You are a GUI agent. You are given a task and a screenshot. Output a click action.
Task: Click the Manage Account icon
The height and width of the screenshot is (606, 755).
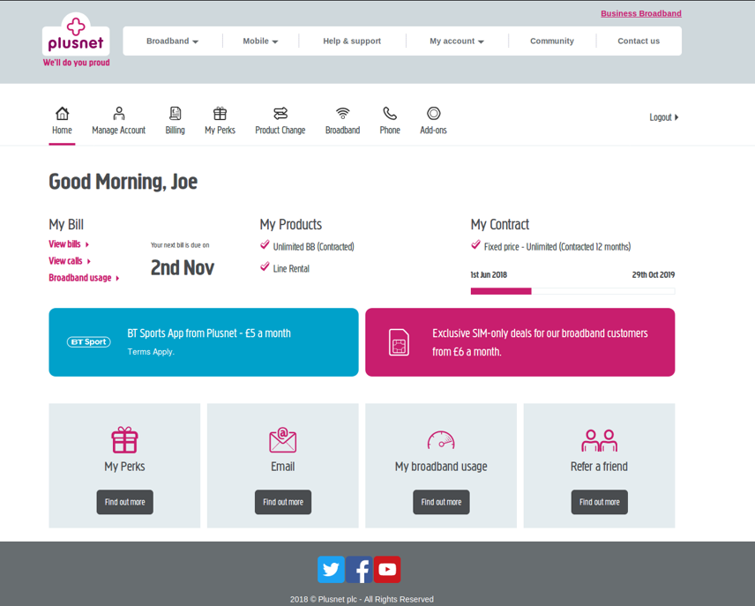(x=118, y=114)
